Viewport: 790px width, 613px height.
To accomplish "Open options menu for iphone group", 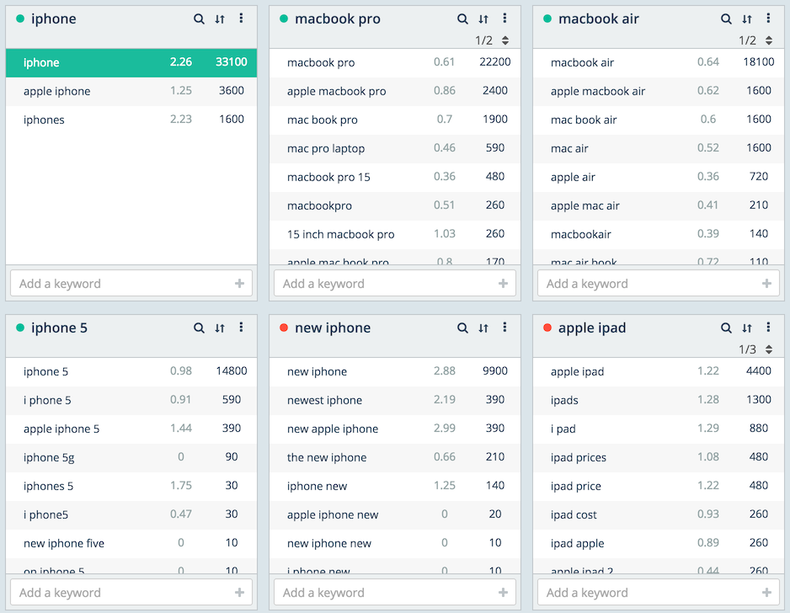I will [242, 19].
